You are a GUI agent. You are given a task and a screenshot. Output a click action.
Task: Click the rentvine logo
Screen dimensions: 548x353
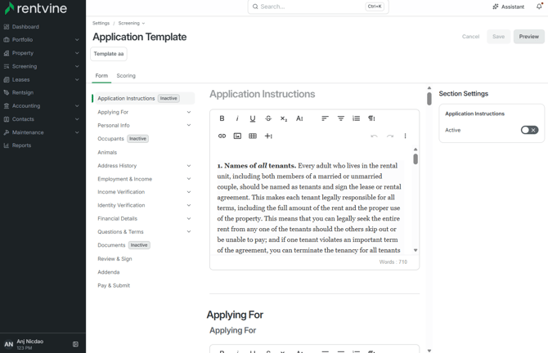pos(36,8)
